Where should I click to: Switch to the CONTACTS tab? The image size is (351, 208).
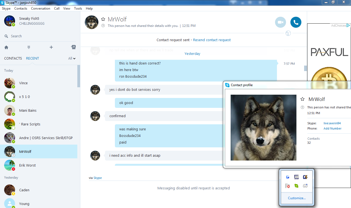(13, 58)
